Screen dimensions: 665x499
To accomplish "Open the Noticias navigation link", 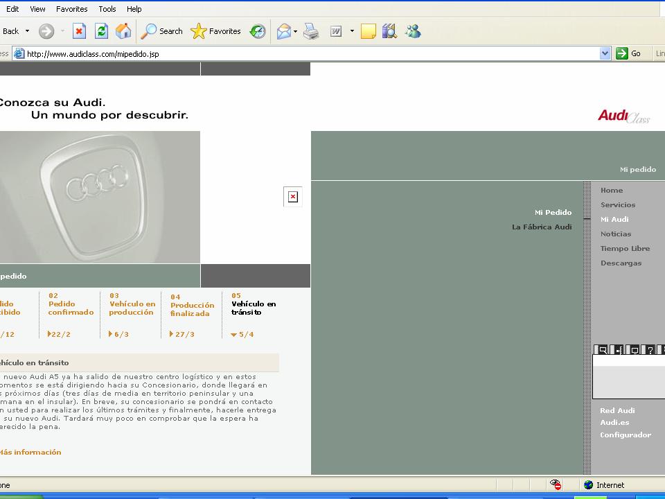I will [x=616, y=234].
